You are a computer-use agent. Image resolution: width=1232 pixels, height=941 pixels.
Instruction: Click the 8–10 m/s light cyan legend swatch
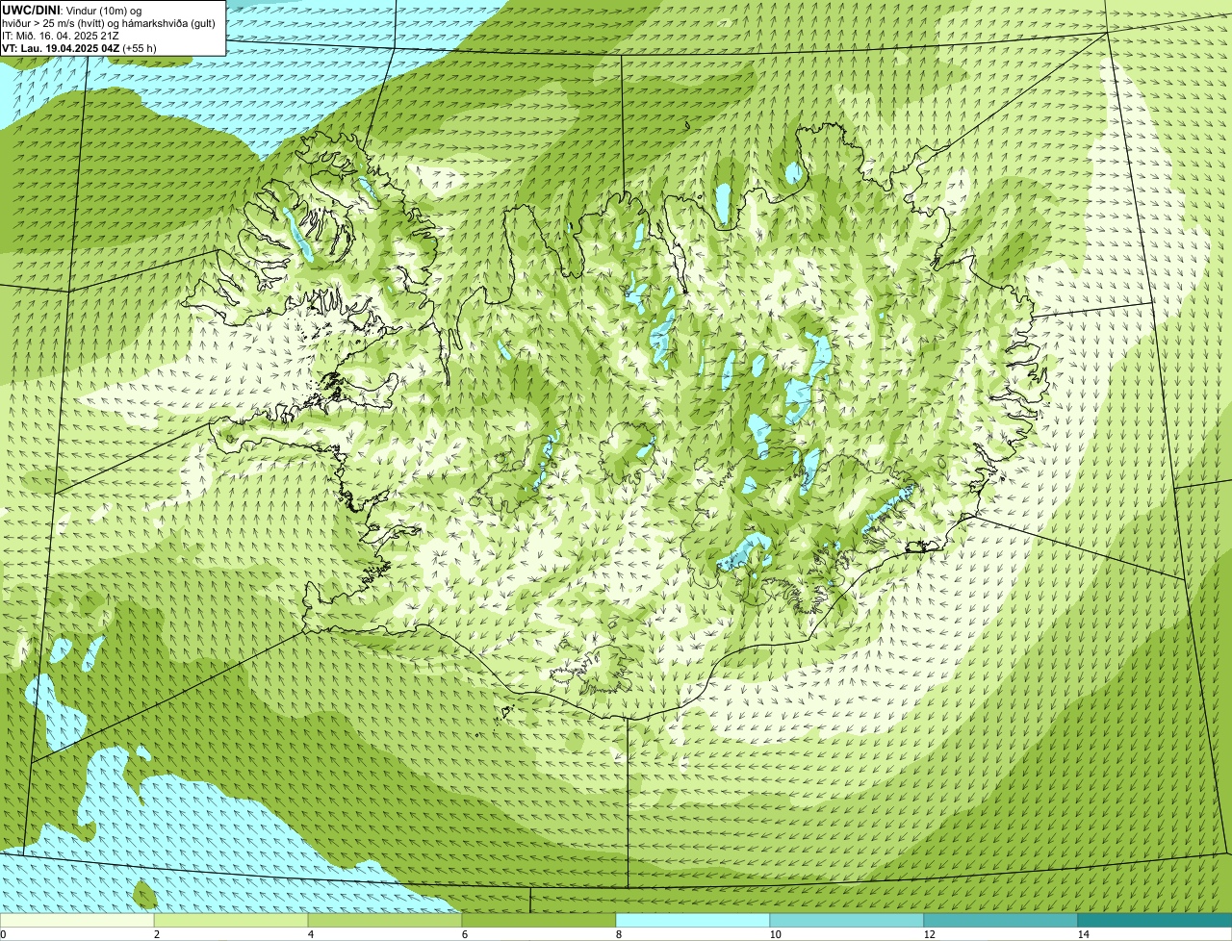pos(693,920)
